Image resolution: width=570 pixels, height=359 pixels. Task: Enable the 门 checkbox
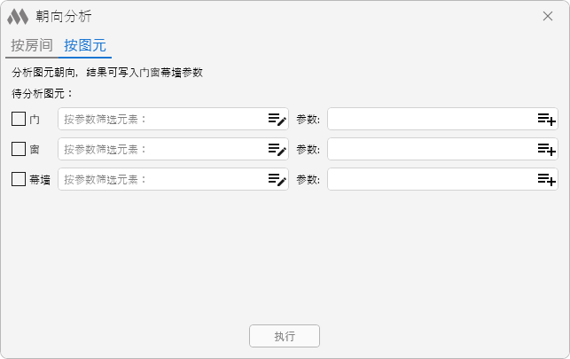(x=19, y=119)
